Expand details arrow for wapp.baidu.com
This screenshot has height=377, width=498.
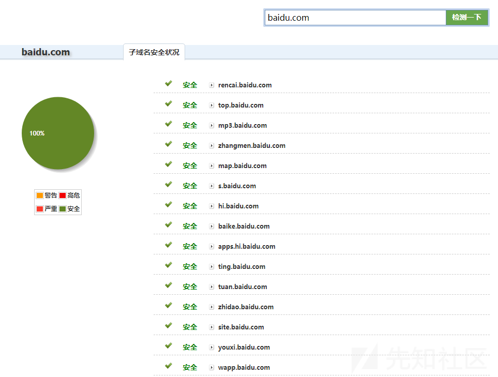pyautogui.click(x=212, y=368)
